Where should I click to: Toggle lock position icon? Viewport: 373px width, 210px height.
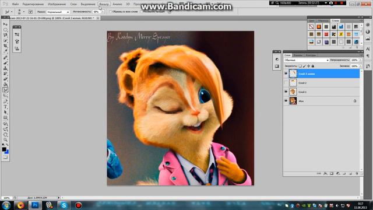coord(308,66)
